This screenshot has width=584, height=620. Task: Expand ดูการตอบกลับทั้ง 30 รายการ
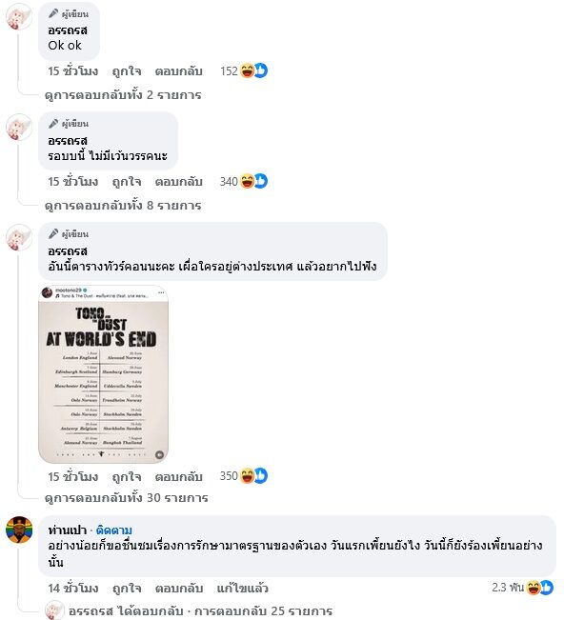(x=126, y=497)
